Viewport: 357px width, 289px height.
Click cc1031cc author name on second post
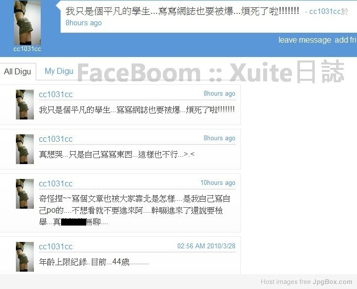(56, 139)
